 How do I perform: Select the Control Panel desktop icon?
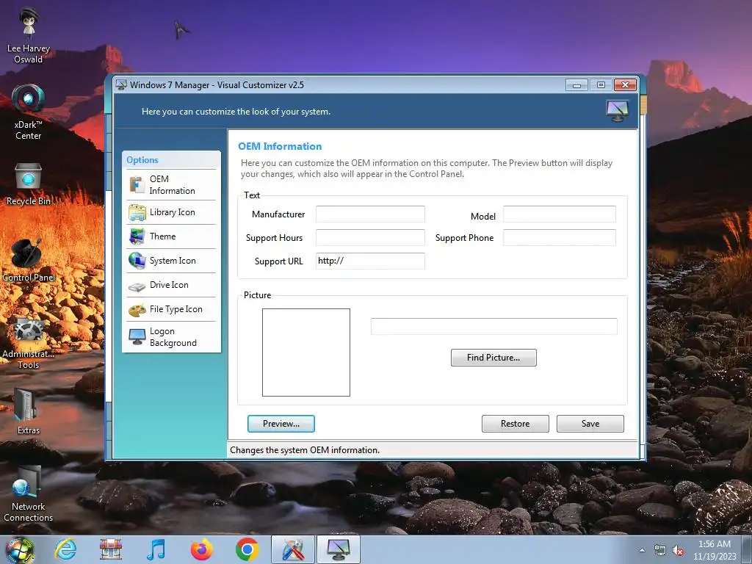point(29,261)
